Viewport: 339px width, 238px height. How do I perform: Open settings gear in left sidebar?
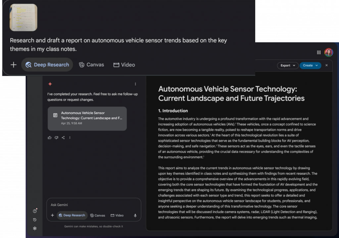35,228
